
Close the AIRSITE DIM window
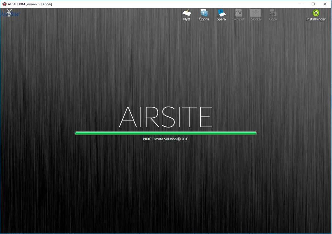point(325,4)
